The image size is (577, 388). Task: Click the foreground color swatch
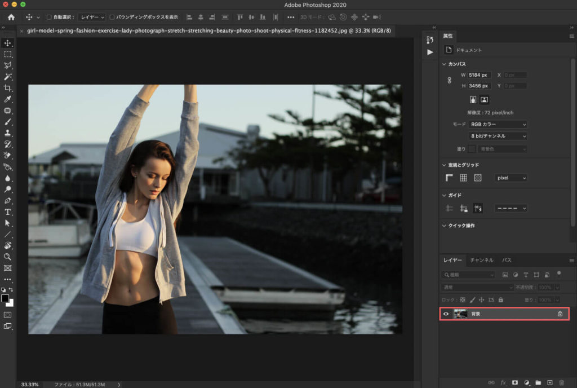(5, 298)
